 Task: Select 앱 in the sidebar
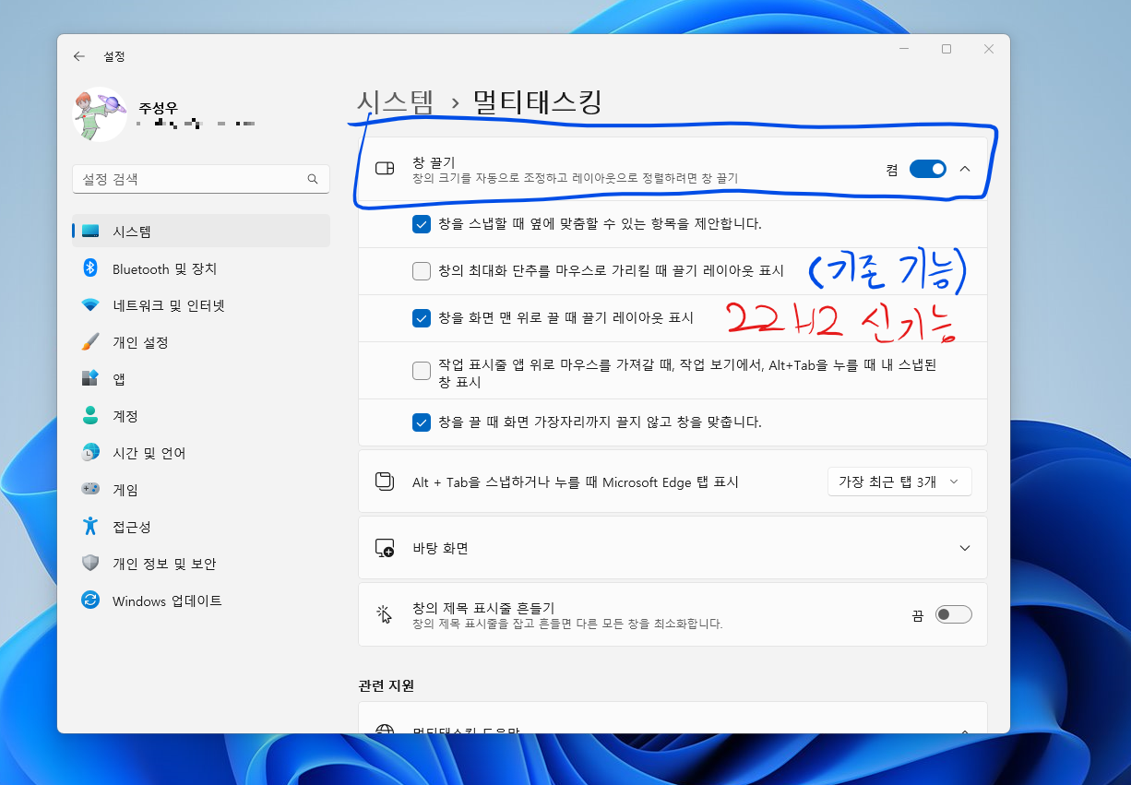pos(200,379)
